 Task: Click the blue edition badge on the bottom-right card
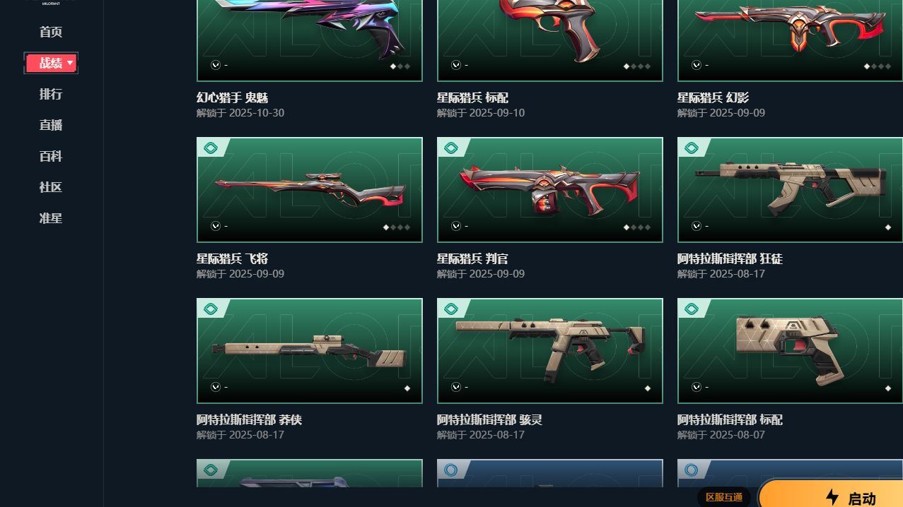(x=691, y=470)
